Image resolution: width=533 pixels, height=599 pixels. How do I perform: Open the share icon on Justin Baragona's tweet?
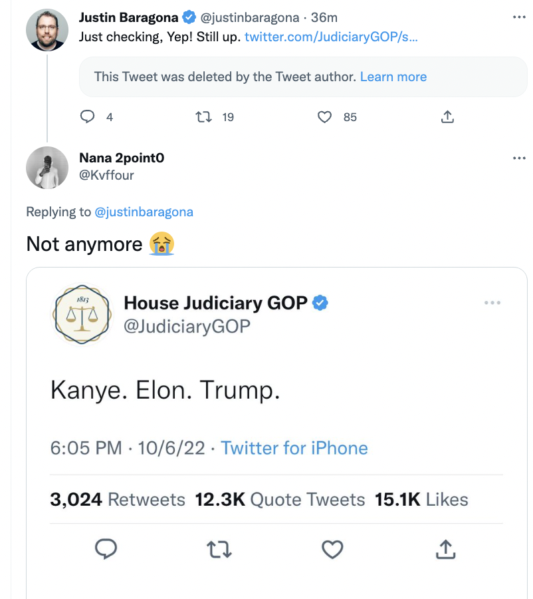click(x=447, y=116)
